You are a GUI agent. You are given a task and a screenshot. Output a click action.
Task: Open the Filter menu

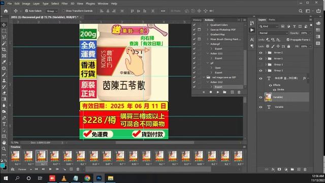point(64,4)
